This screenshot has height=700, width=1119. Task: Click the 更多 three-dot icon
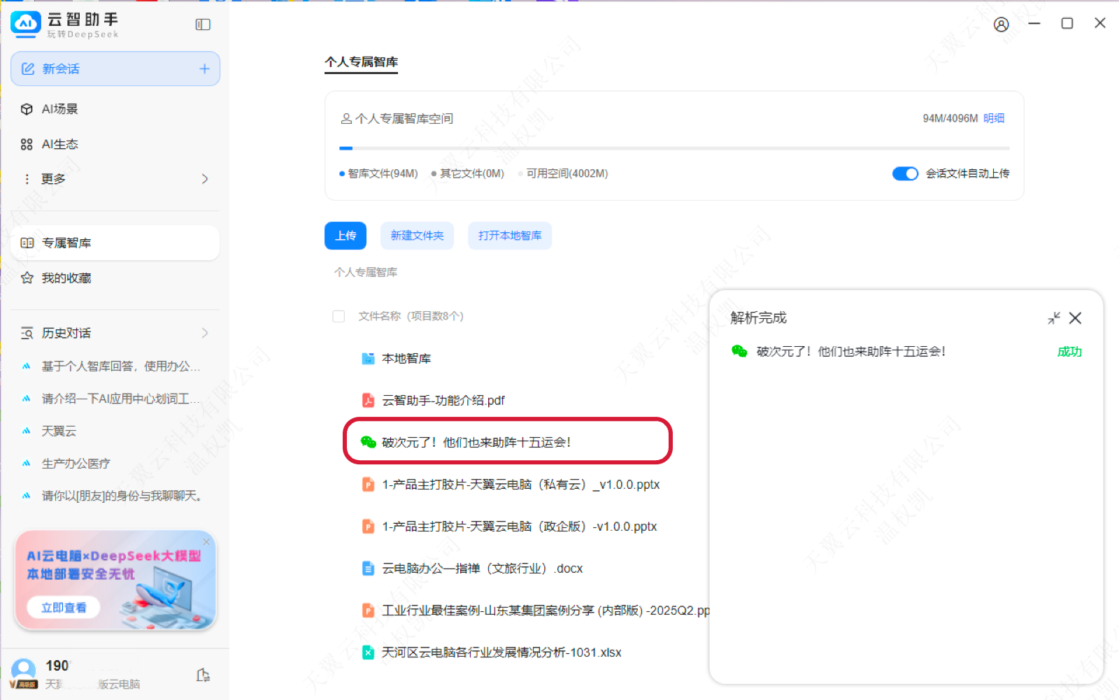click(27, 179)
